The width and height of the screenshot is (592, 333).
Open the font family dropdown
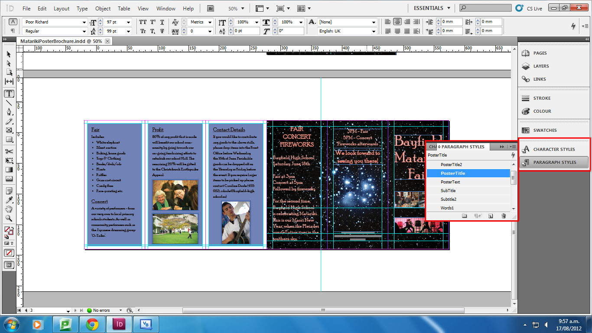84,22
